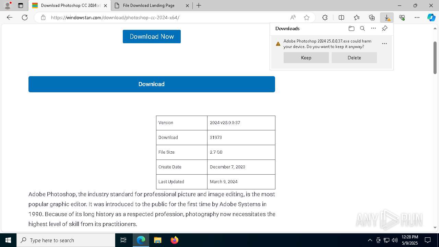Click the address bar URL
Viewport: 439px width, 247px height.
point(115,17)
